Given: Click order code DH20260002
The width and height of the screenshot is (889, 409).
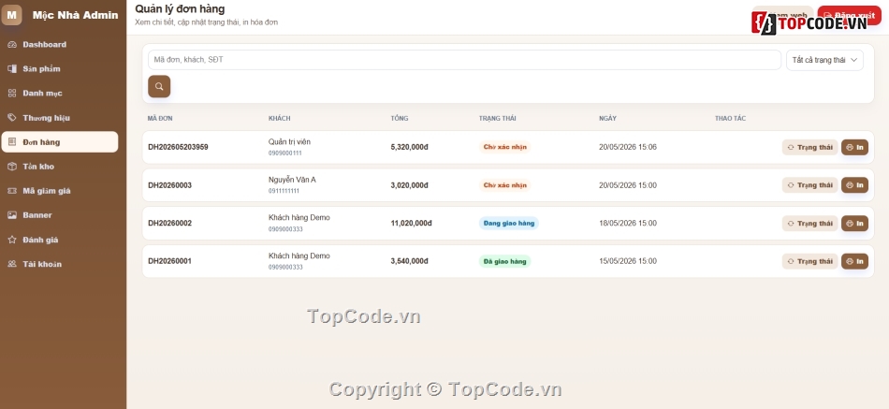Looking at the screenshot, I should 169,223.
